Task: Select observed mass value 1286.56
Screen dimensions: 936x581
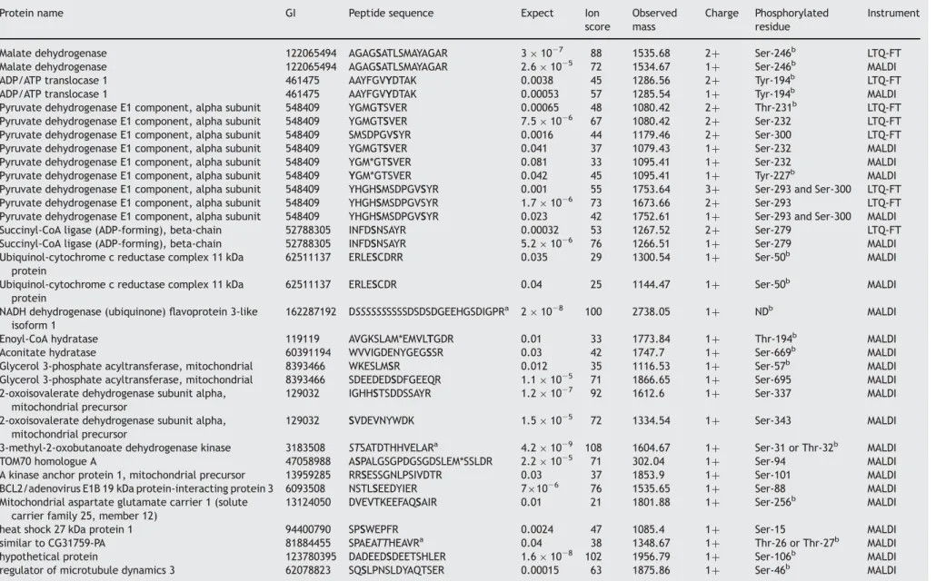Action: click(x=651, y=81)
